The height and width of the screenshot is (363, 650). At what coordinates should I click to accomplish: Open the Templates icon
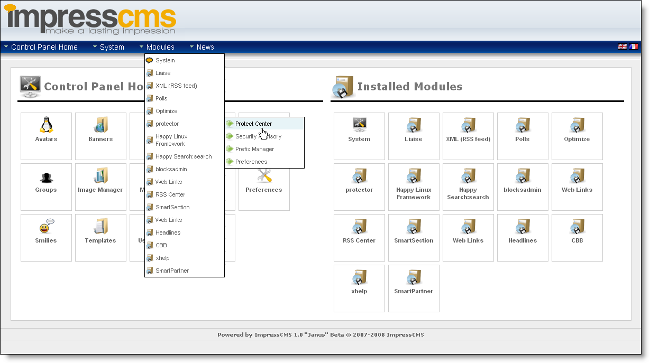pos(100,227)
